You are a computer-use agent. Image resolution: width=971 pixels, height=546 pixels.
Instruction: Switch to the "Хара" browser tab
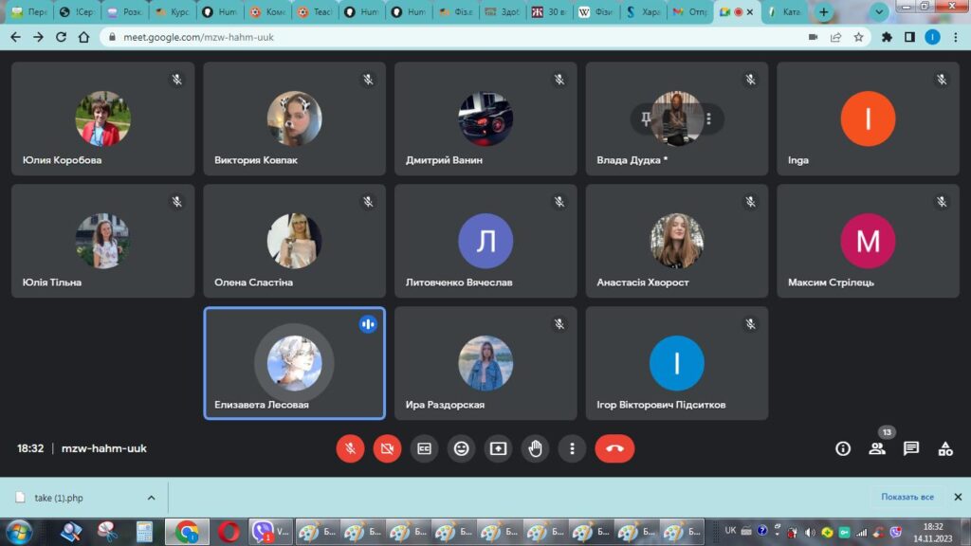tap(644, 11)
